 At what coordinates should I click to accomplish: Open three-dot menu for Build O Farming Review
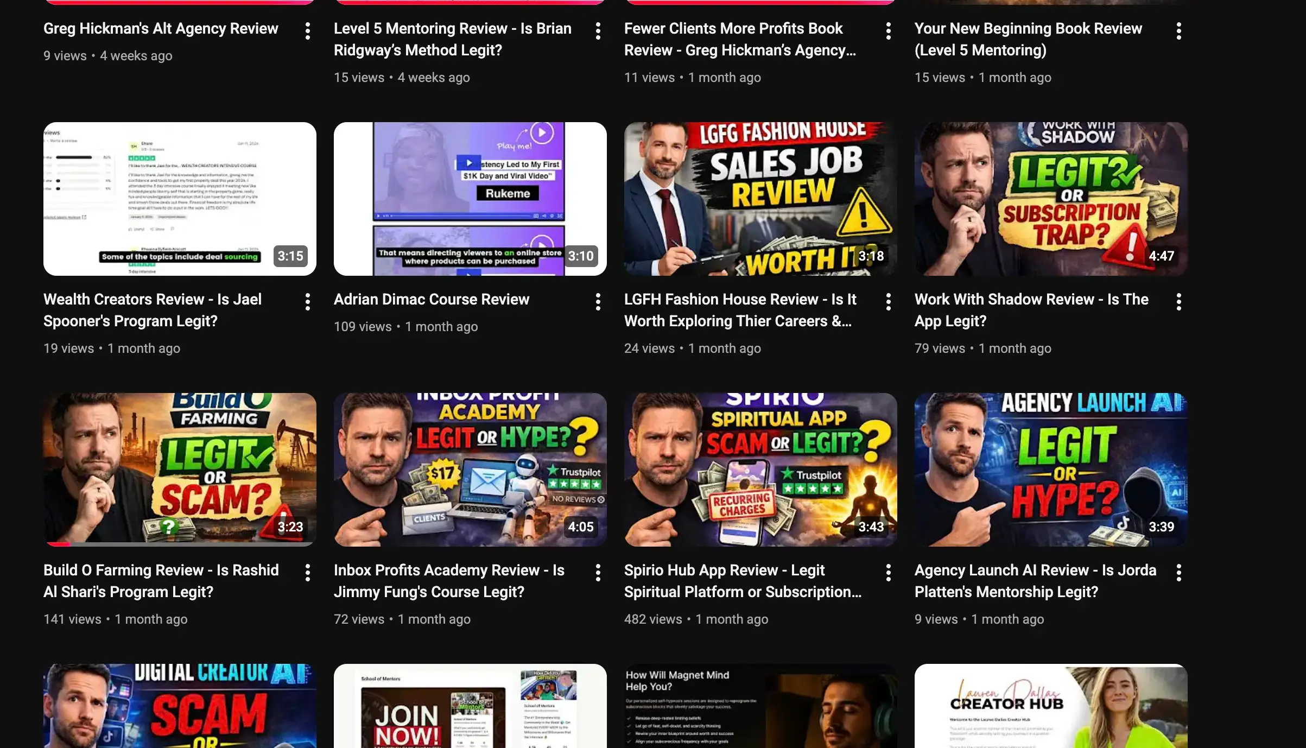(x=308, y=573)
